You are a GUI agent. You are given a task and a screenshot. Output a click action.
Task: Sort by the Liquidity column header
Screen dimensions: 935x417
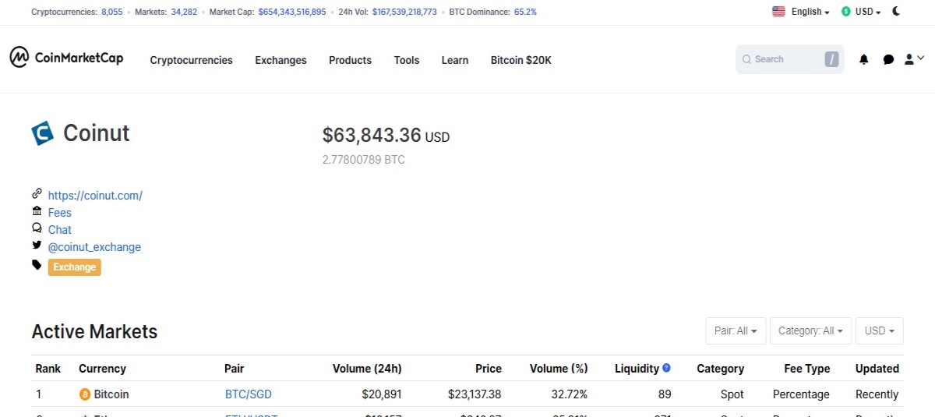pyautogui.click(x=637, y=369)
